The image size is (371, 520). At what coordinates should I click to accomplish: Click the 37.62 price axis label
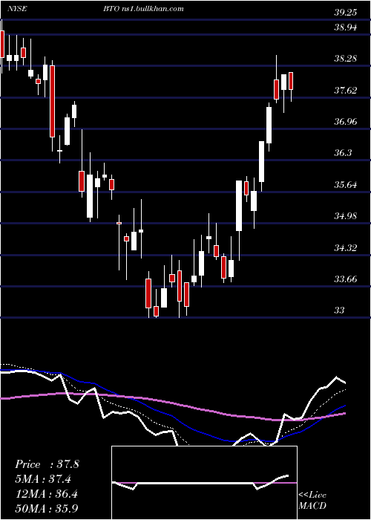click(346, 91)
